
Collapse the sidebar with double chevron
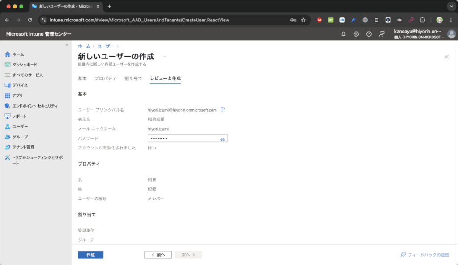[67, 45]
